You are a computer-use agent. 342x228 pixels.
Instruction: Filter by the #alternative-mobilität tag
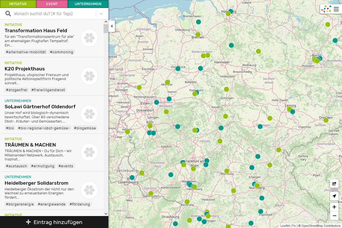pos(26,52)
